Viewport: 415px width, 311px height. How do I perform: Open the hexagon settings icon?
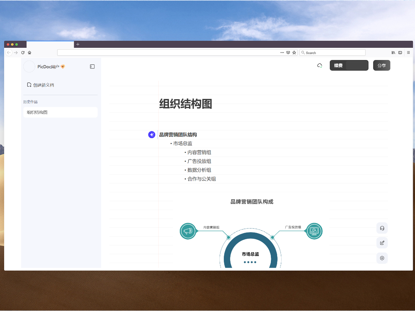pos(382,258)
